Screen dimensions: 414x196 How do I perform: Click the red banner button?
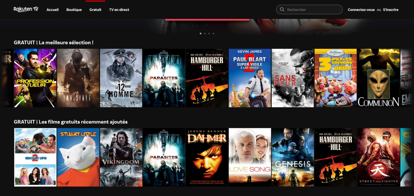207,19
